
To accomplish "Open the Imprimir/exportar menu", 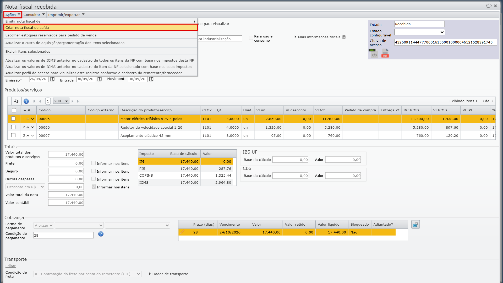I will (x=66, y=15).
